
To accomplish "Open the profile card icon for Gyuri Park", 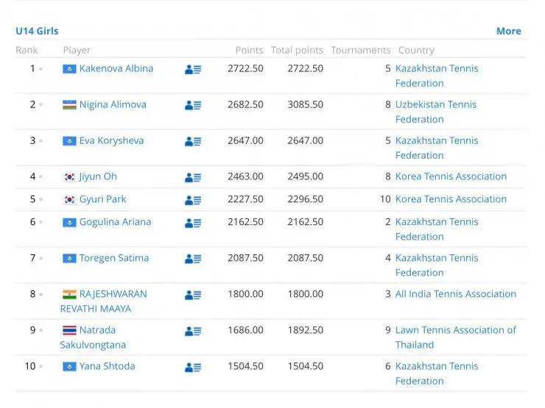I will pos(192,201).
